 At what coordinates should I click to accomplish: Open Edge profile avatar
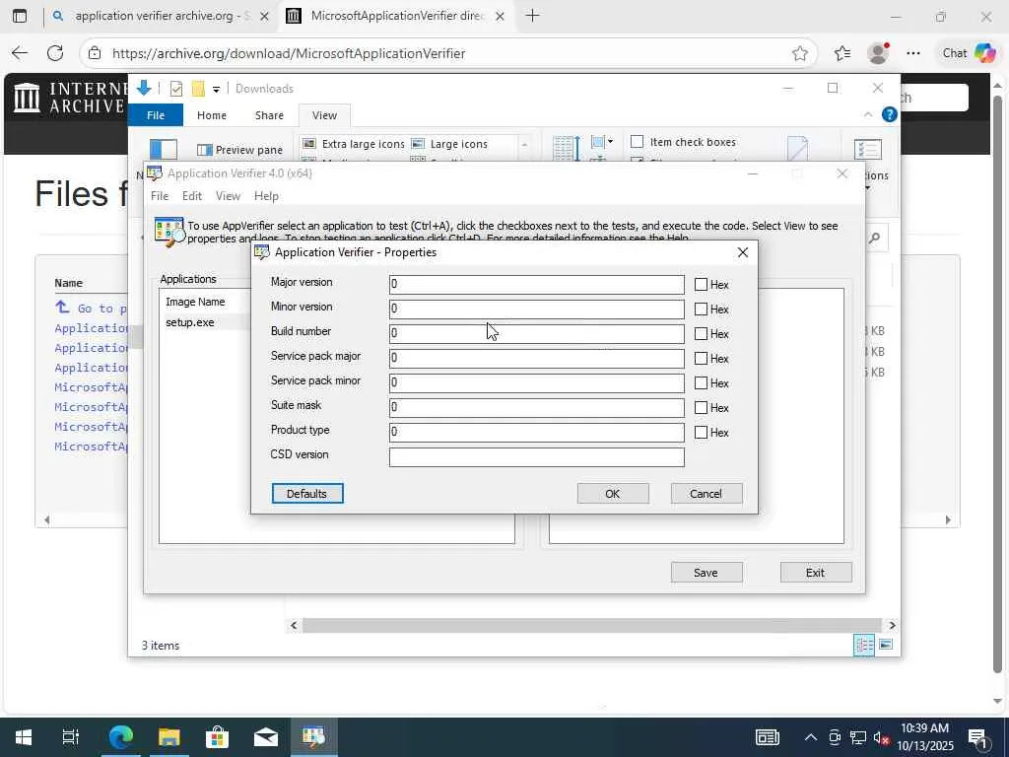878,53
